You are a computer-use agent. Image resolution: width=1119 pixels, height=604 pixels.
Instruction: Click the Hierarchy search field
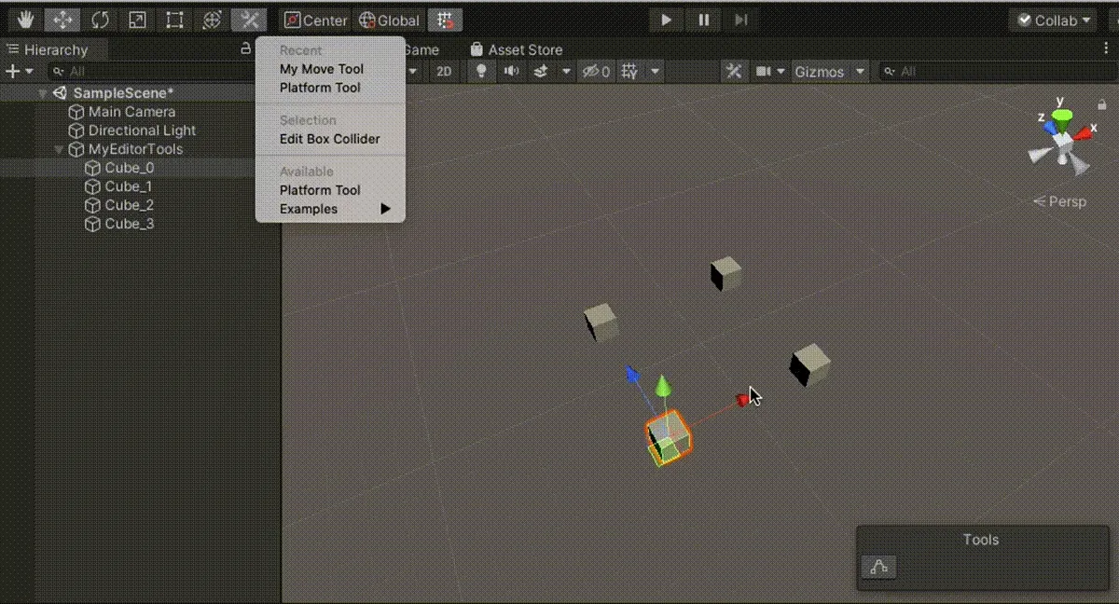(149, 72)
